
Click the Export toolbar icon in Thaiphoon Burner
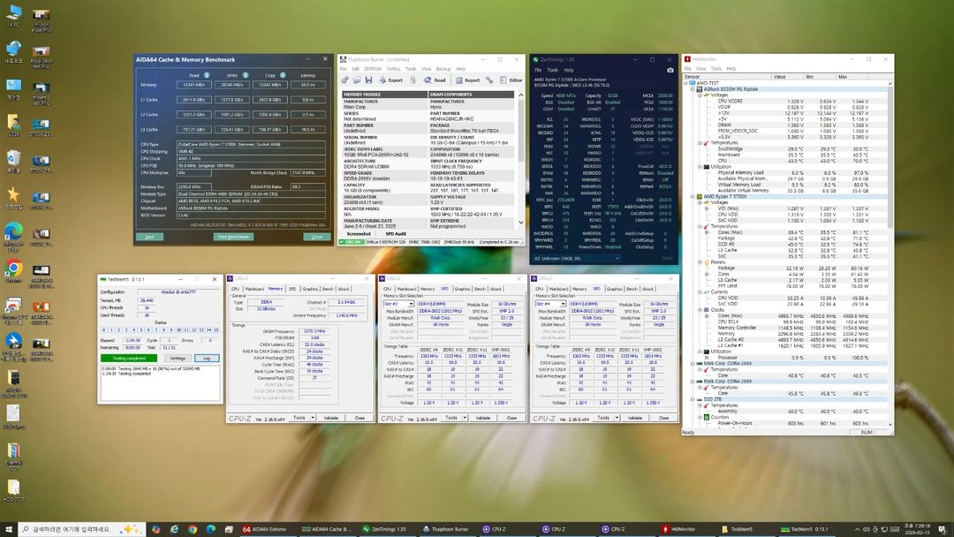[x=391, y=79]
